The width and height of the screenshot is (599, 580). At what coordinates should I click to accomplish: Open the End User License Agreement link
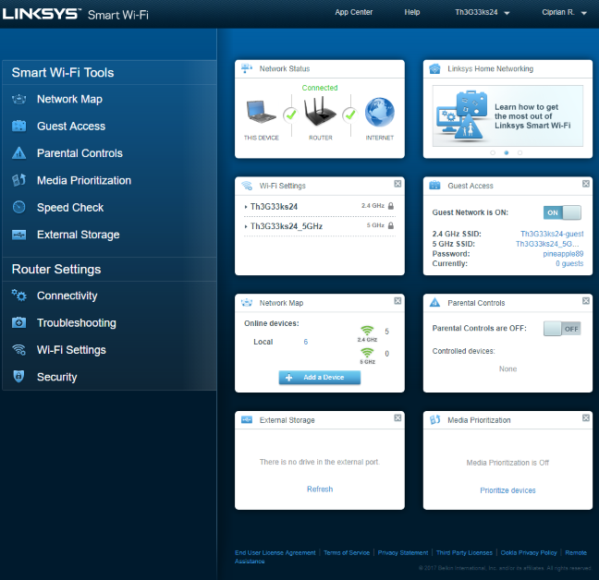click(x=275, y=552)
